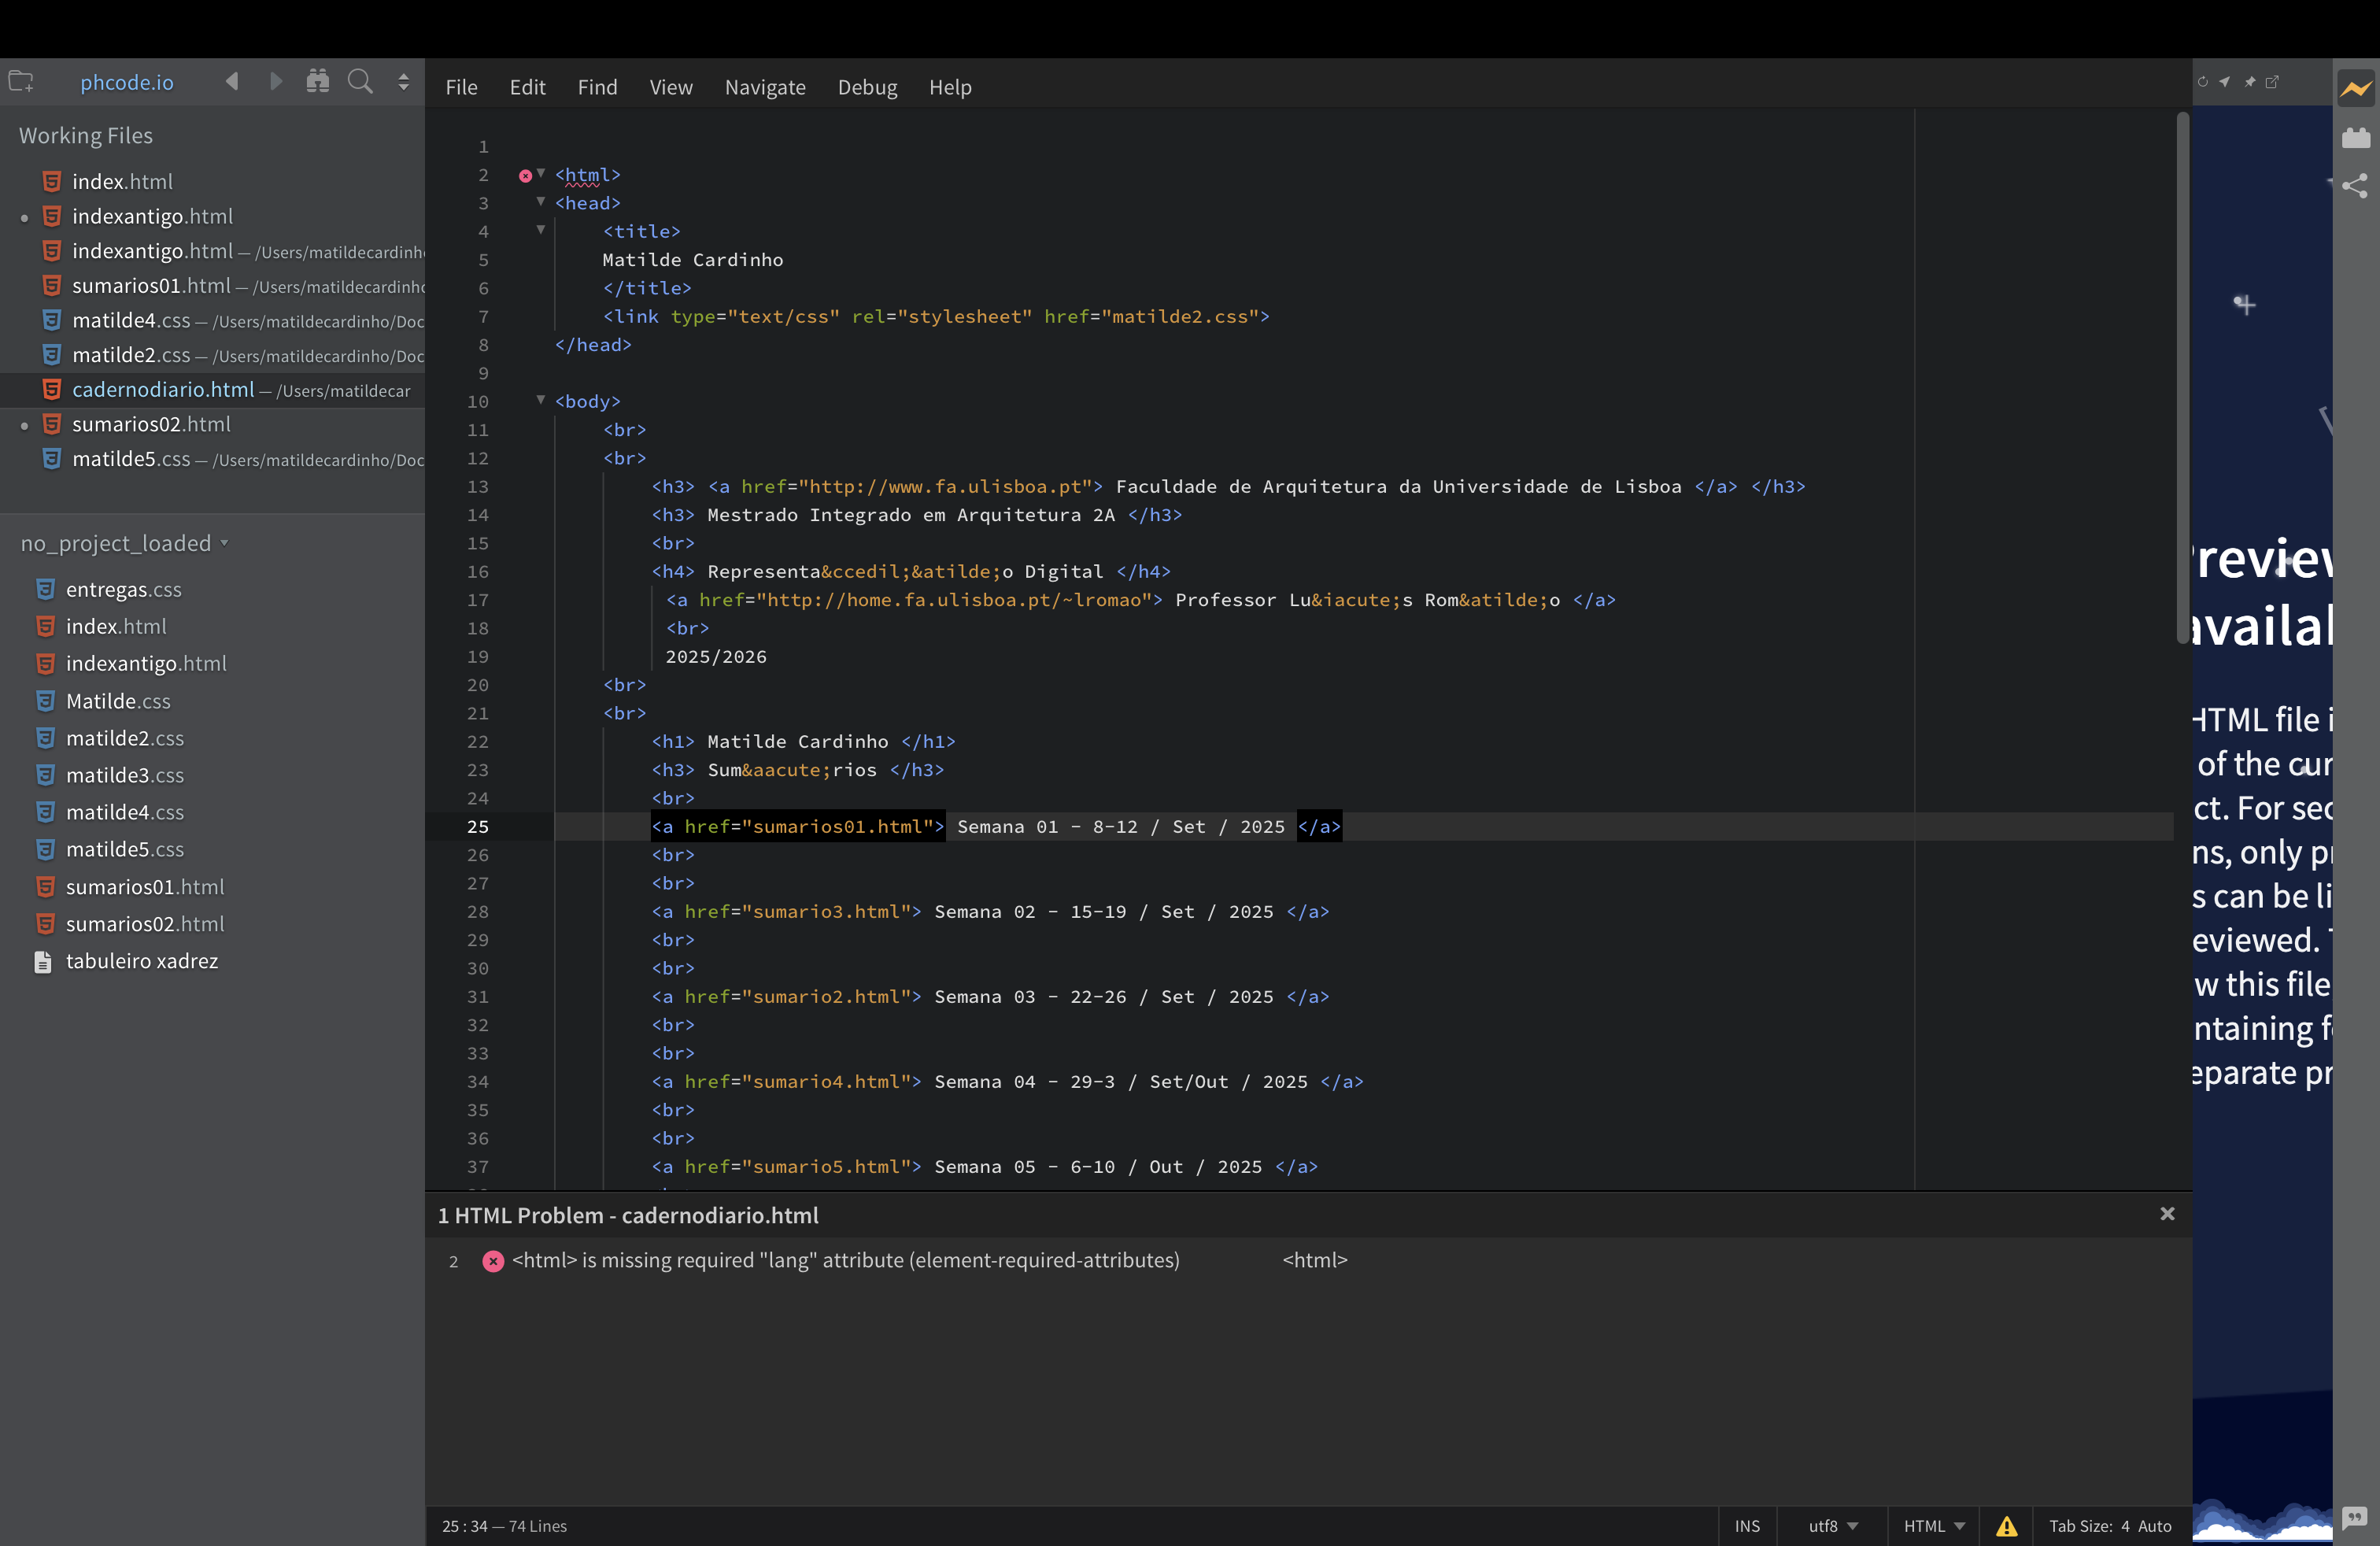Toggle the Live Preview lightning icon
Image resolution: width=2380 pixels, height=1546 pixels.
[2355, 89]
